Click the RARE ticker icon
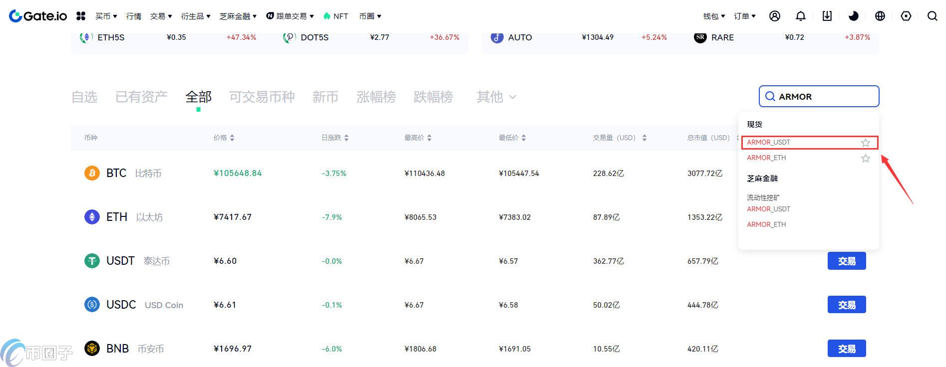The width and height of the screenshot is (946, 367). tap(700, 37)
